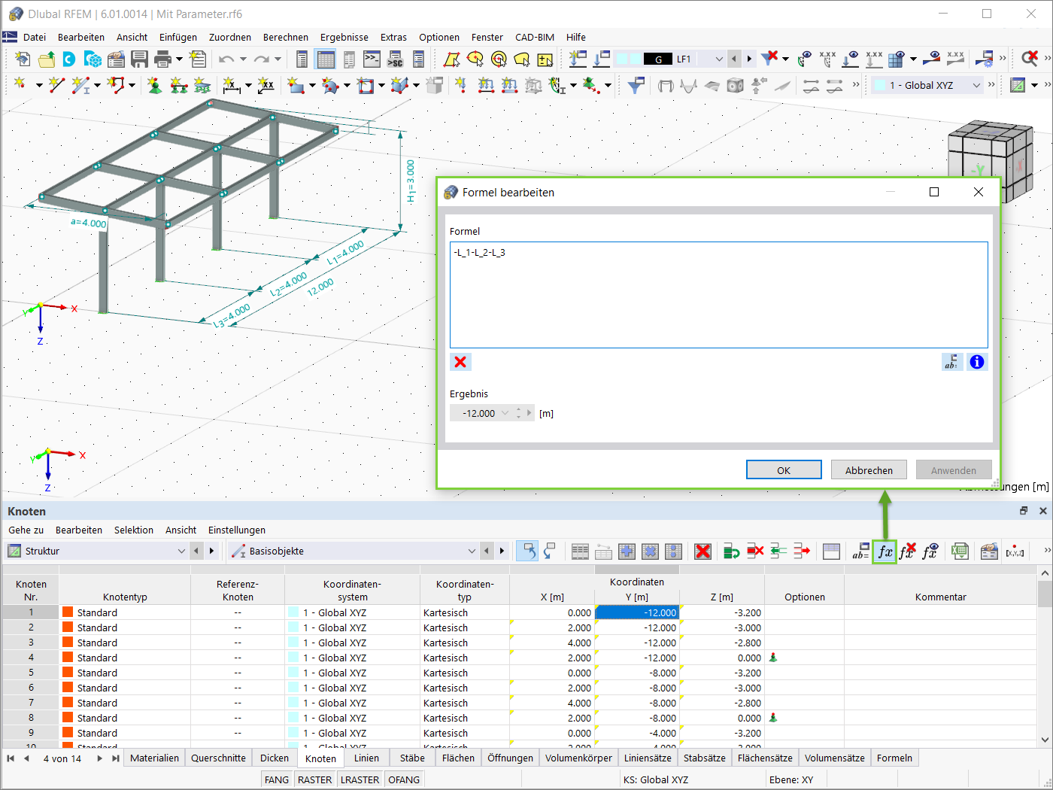The width and height of the screenshot is (1053, 790).
Task: Open the Ergebnis value dropdown arrow
Action: pyautogui.click(x=505, y=413)
